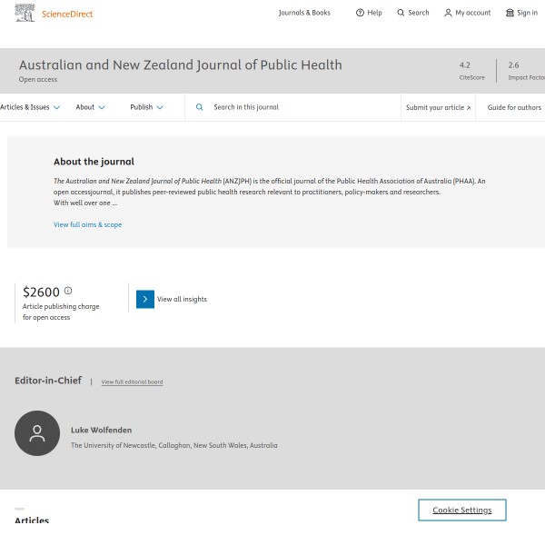Open View full editorial board link
545x545 pixels.
pos(132,381)
